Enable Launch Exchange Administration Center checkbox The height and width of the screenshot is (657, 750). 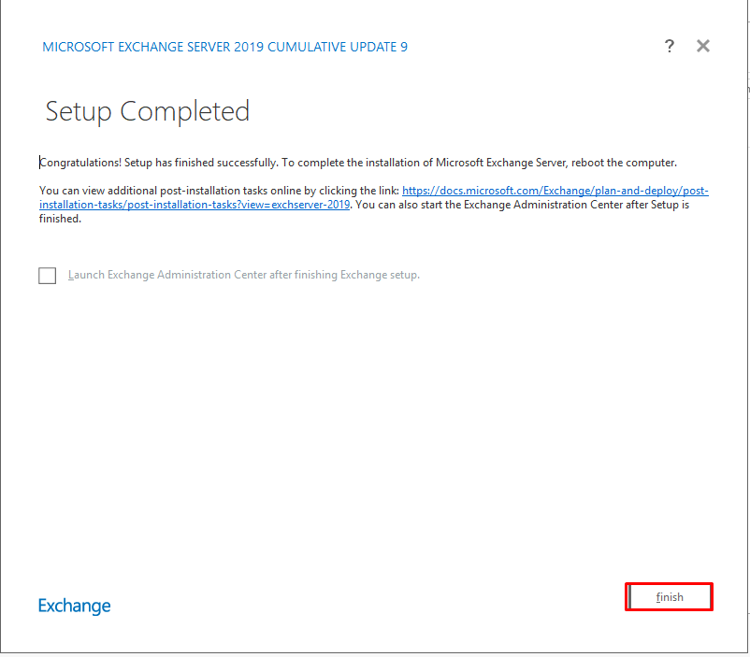pos(48,276)
